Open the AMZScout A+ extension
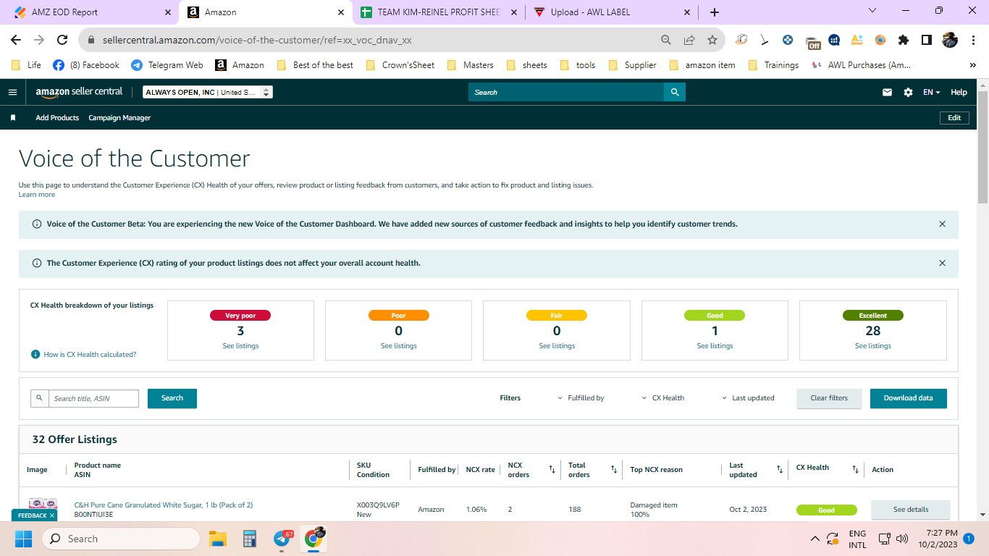The height and width of the screenshot is (556, 989). coord(857,40)
